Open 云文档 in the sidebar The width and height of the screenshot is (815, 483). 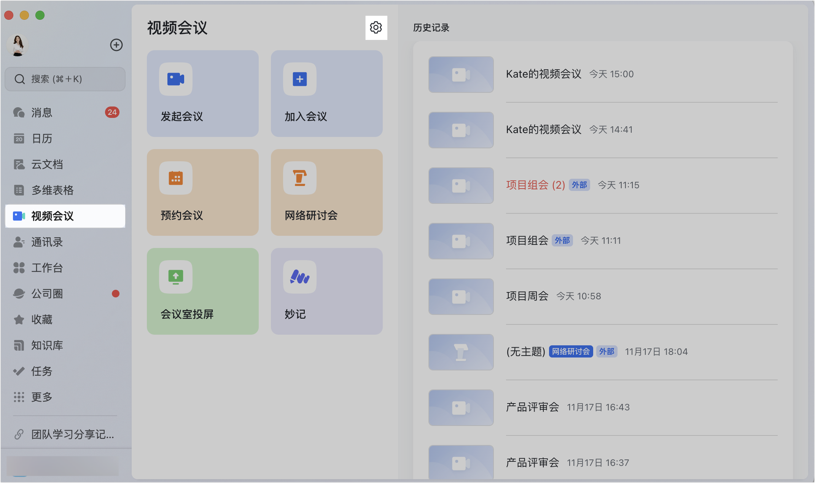[65, 164]
